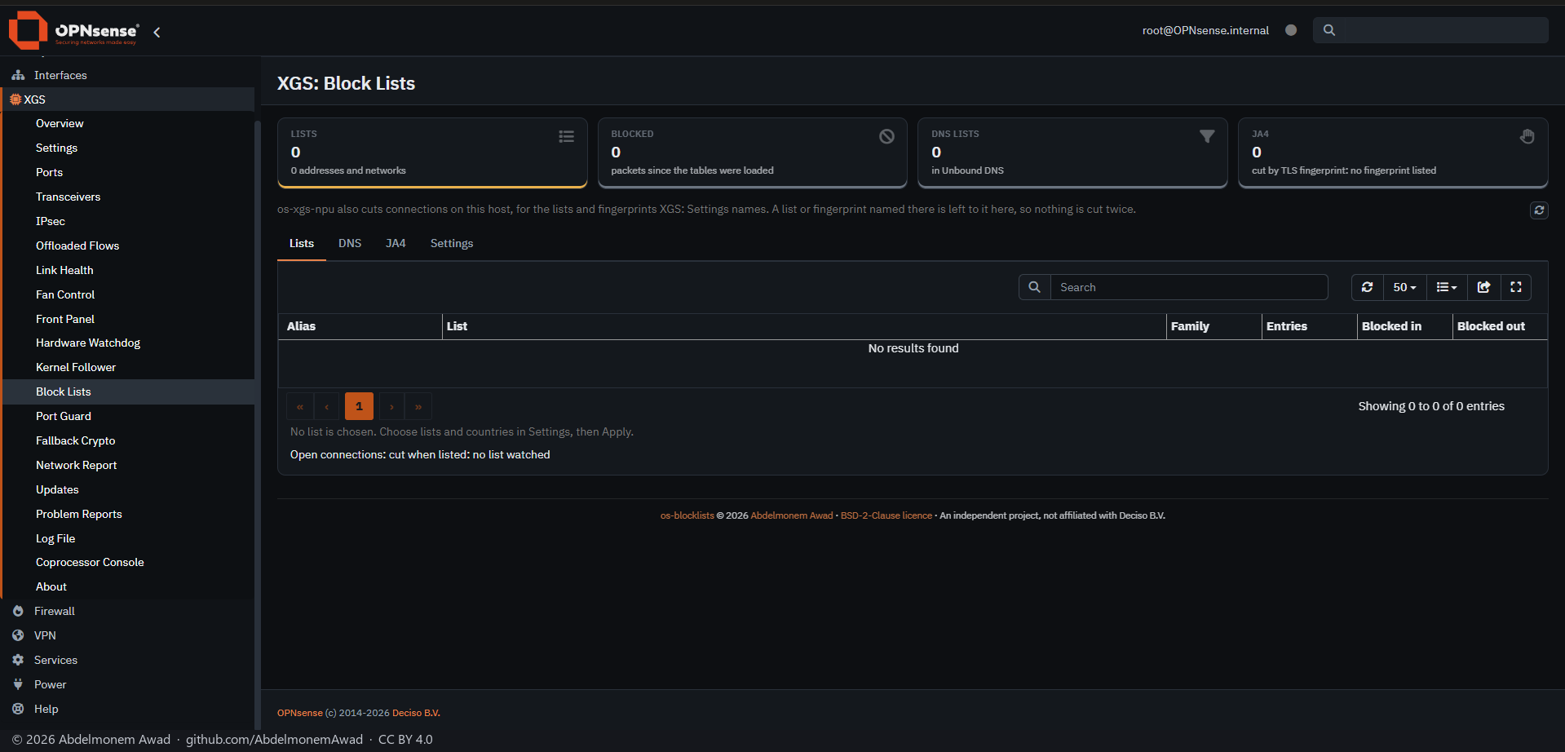Click the Blocked card ban icon

point(886,136)
